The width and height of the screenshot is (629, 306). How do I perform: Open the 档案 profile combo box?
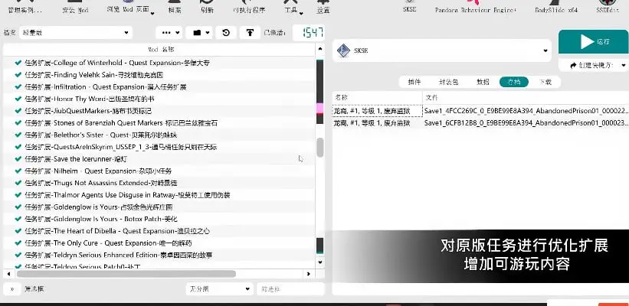(75, 32)
